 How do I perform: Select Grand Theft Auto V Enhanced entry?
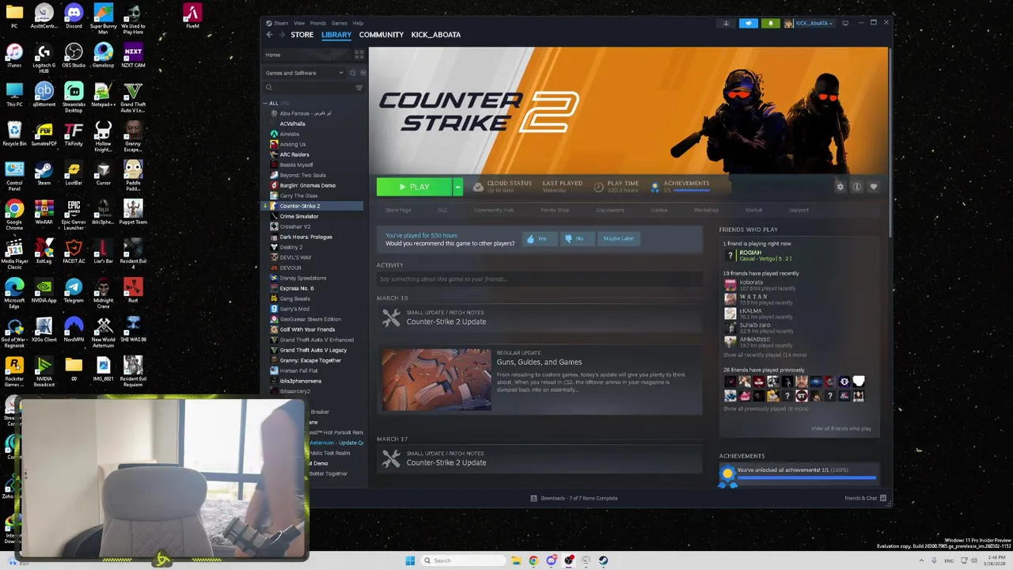click(x=316, y=340)
